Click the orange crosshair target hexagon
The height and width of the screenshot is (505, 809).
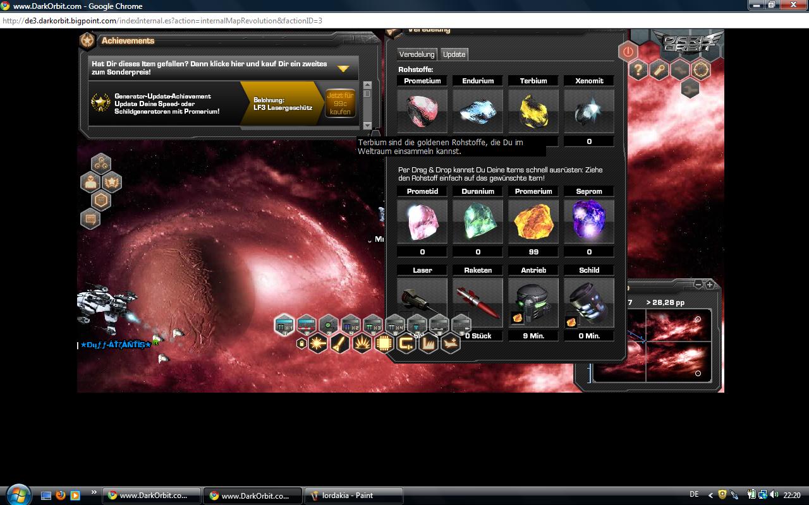[x=700, y=70]
